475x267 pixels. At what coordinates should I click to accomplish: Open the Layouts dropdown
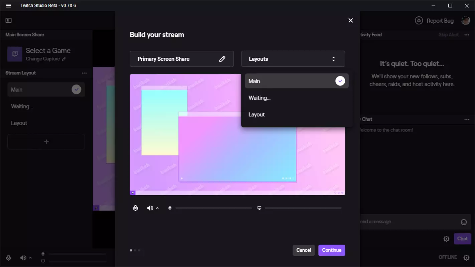[293, 59]
